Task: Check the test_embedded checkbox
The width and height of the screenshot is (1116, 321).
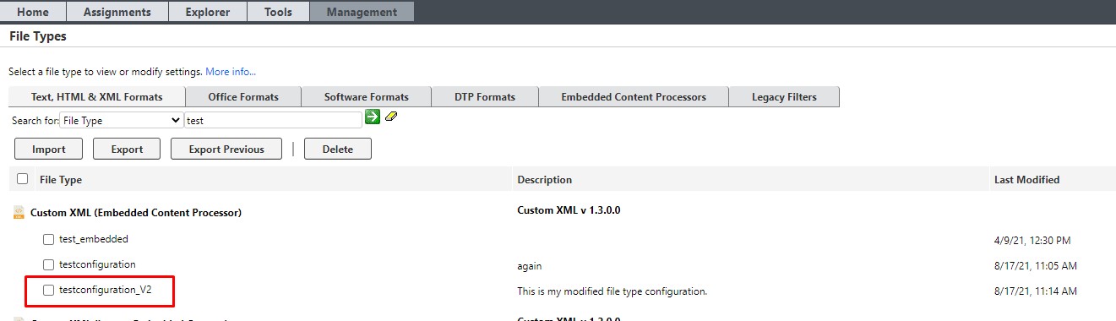Action: coord(49,239)
